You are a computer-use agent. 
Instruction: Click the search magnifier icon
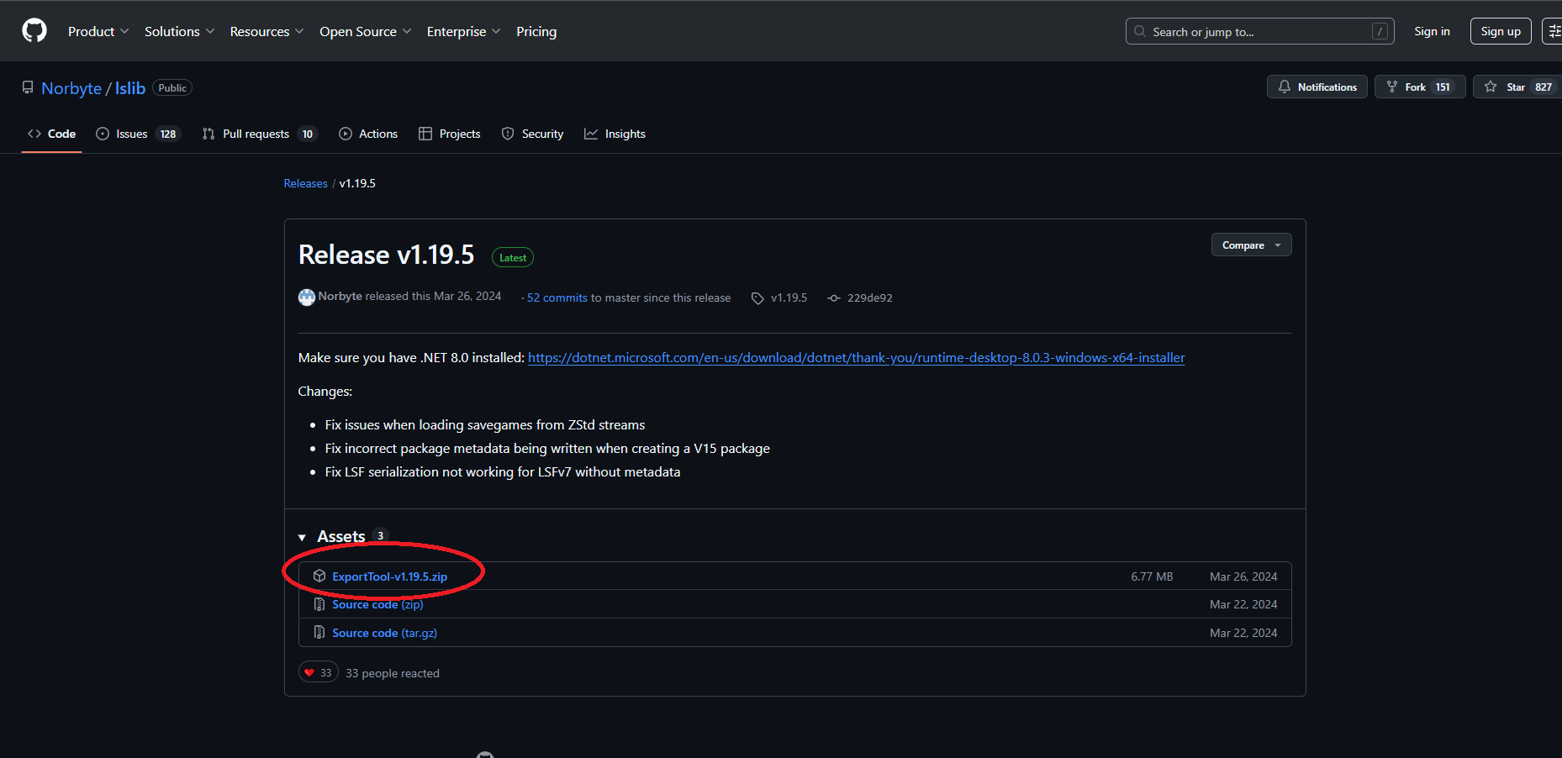click(1140, 31)
